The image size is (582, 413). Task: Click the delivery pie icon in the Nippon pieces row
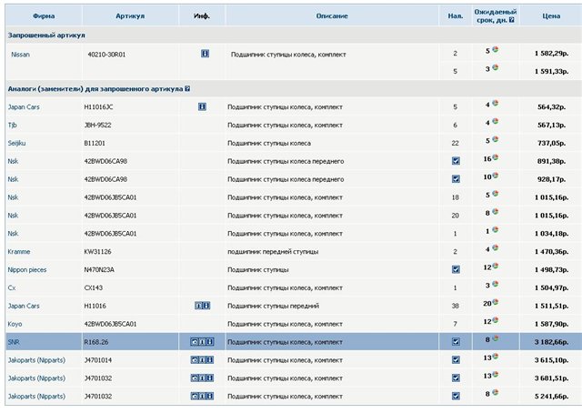point(495,266)
